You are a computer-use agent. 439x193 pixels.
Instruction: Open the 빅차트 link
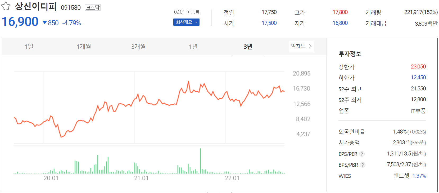301,46
